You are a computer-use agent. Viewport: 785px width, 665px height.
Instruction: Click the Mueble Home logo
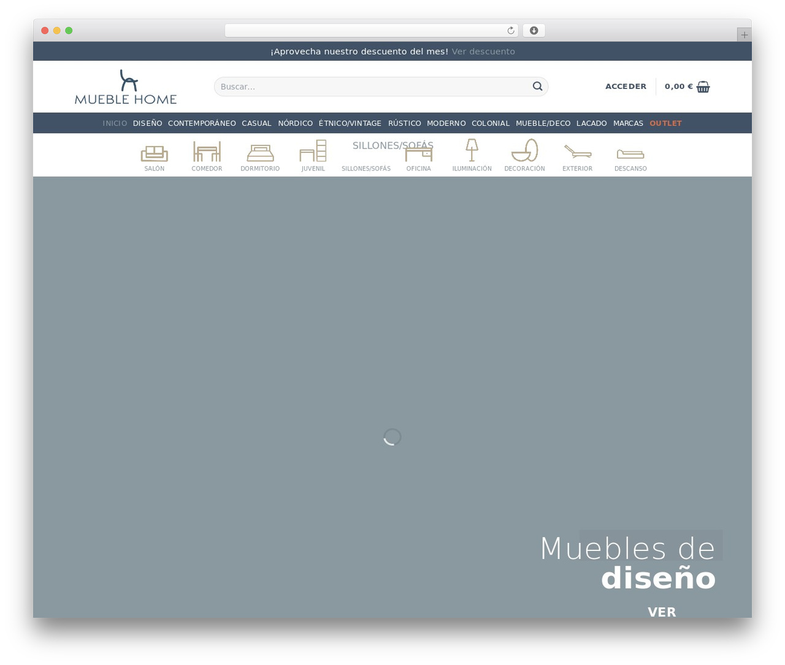point(126,86)
